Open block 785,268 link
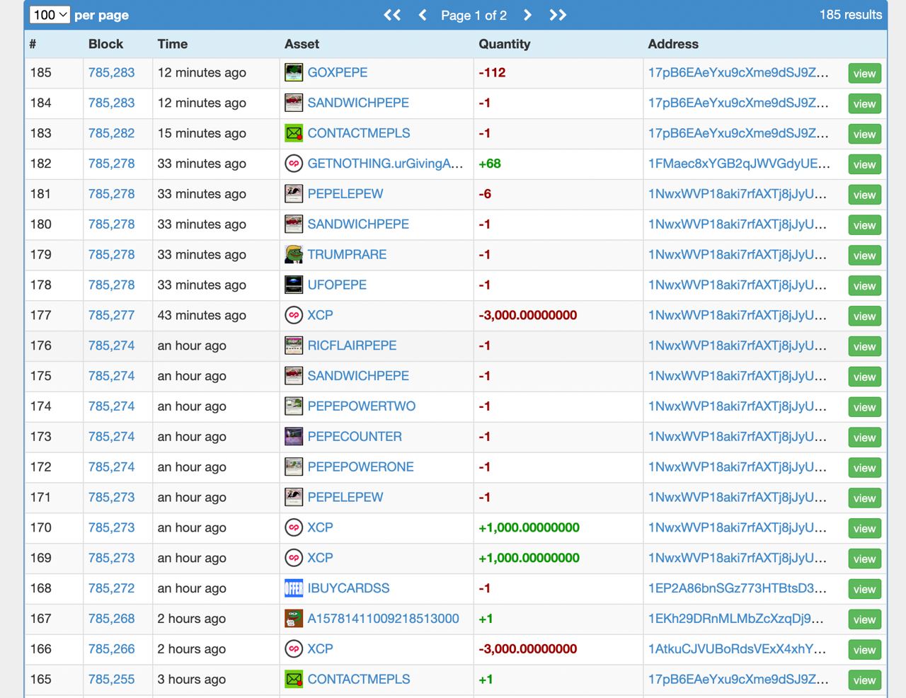 click(111, 619)
